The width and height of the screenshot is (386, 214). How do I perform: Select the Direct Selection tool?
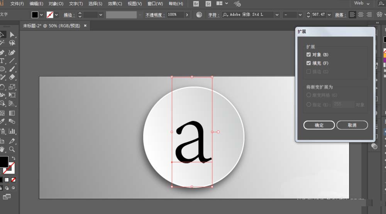[12, 35]
